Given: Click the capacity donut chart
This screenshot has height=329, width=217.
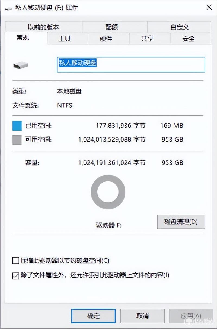Looking at the screenshot, I should (108, 192).
